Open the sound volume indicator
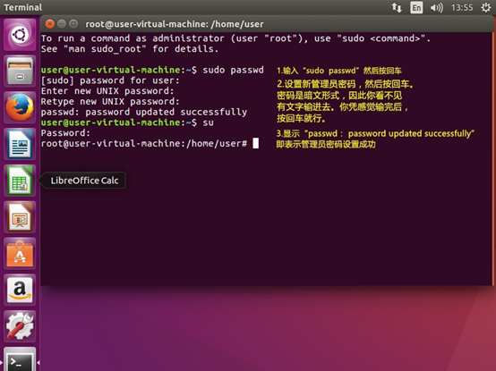 437,7
